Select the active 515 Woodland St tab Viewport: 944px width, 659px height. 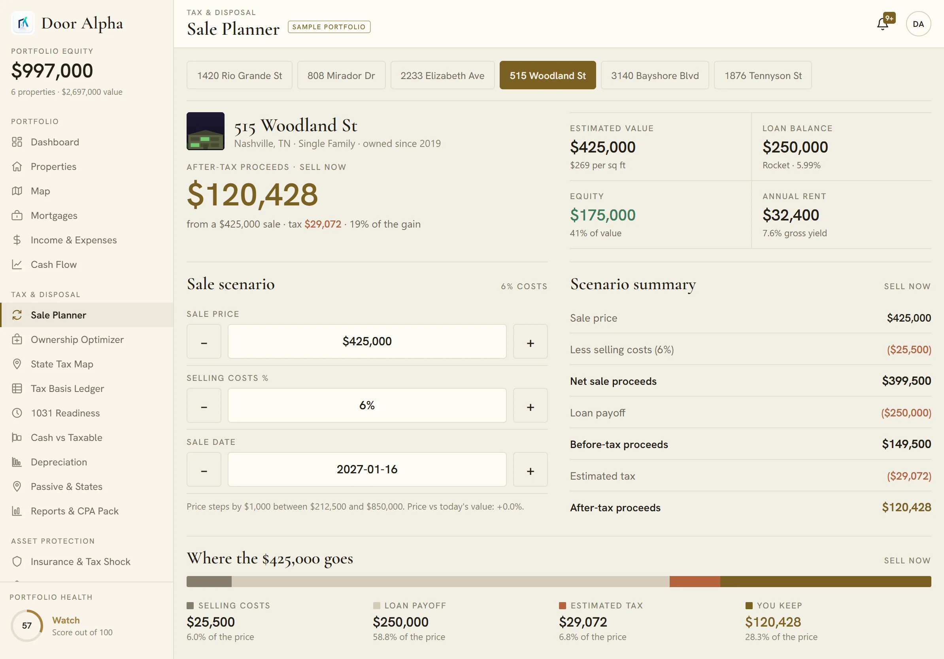(548, 75)
